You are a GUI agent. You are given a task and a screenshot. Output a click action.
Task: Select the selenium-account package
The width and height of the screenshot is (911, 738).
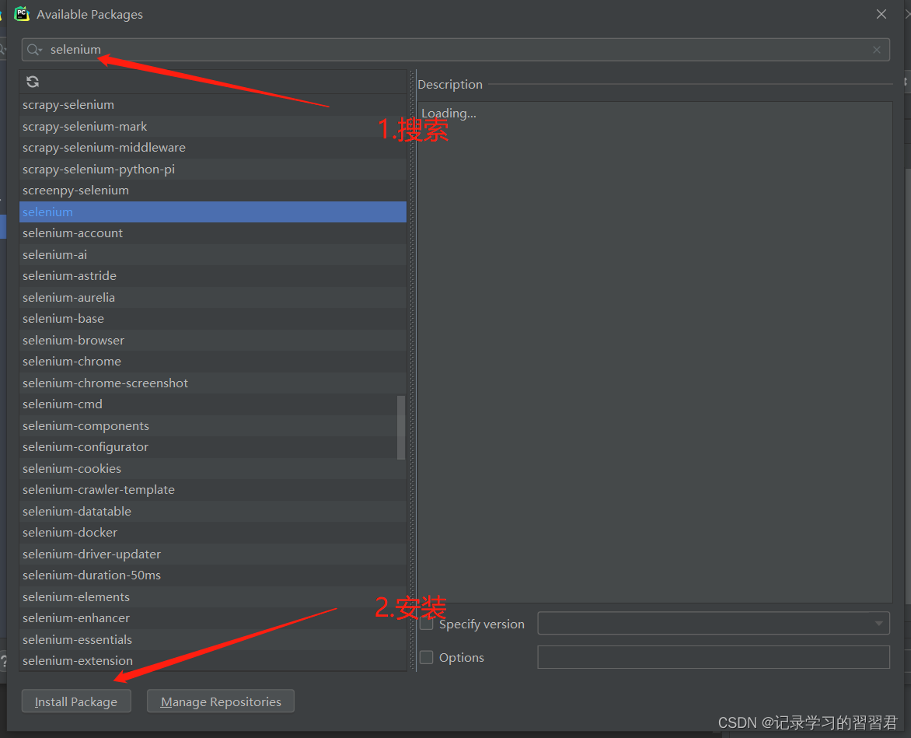tap(213, 233)
